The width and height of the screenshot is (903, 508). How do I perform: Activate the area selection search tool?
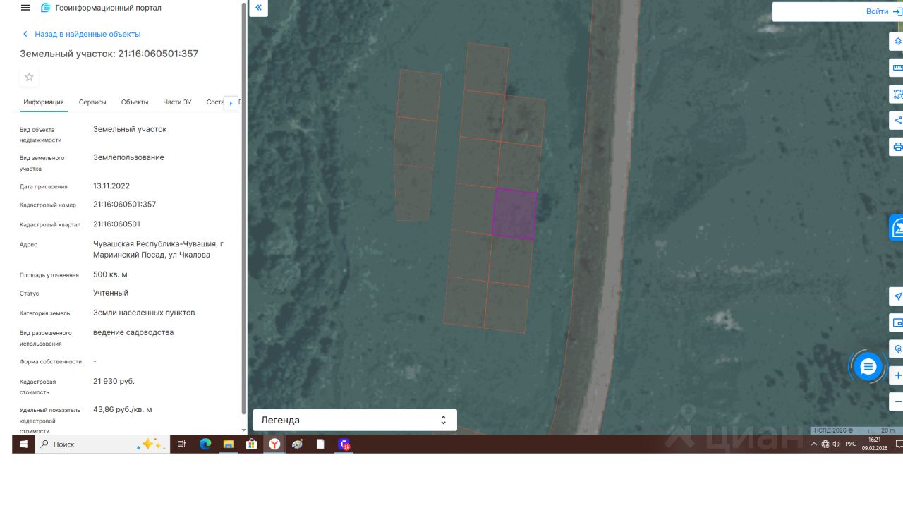897,94
